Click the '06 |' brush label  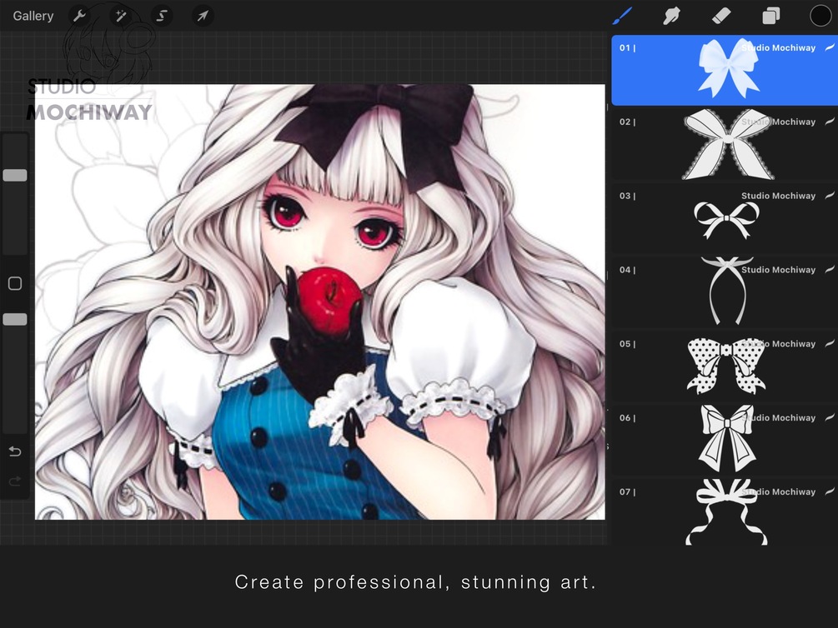627,417
